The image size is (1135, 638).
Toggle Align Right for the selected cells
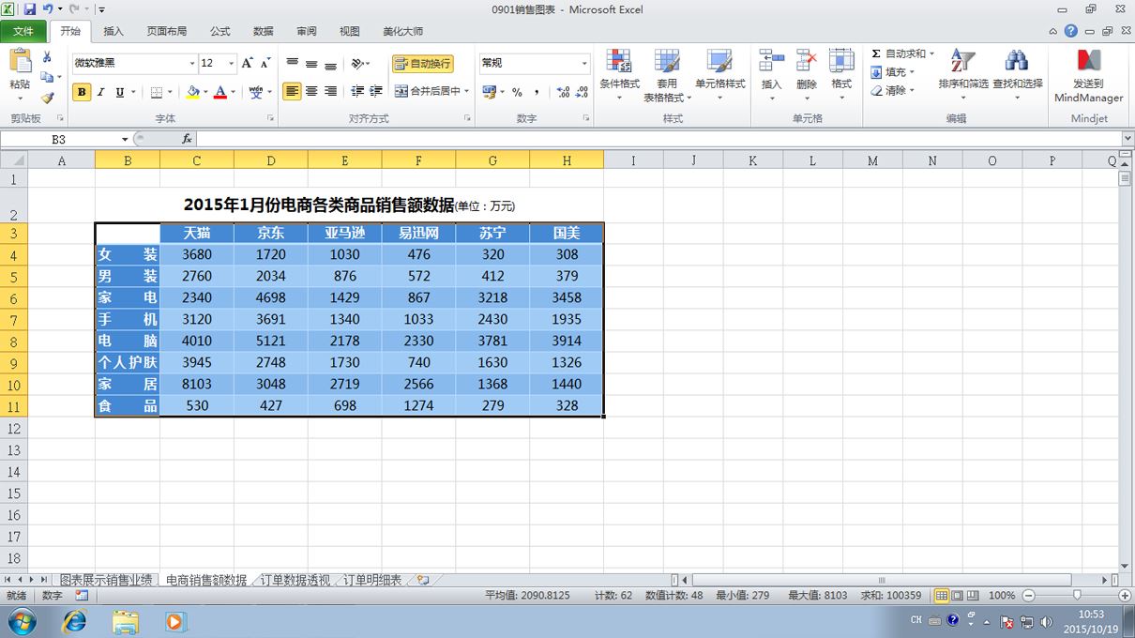tap(330, 91)
